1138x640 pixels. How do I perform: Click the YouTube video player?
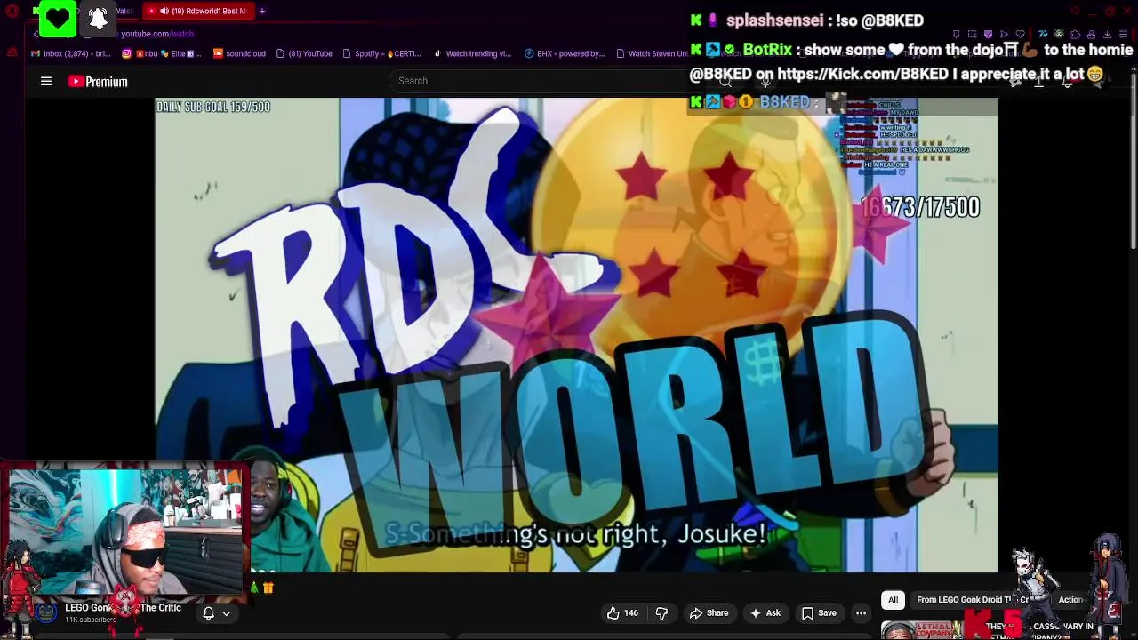pos(576,335)
